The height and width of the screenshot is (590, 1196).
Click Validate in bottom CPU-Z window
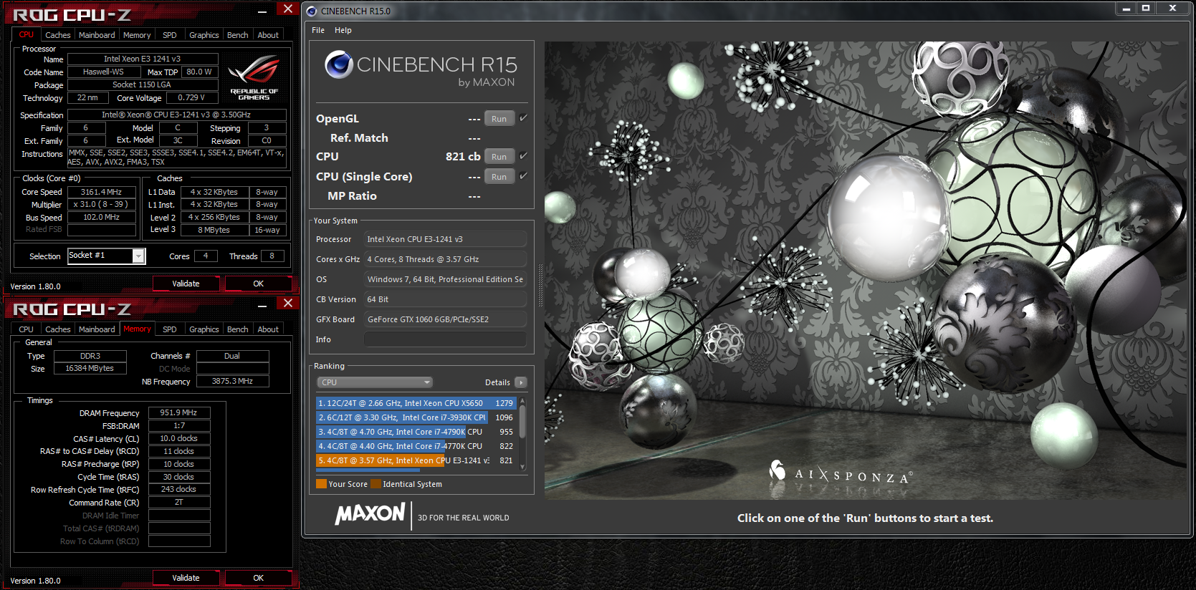click(x=186, y=578)
